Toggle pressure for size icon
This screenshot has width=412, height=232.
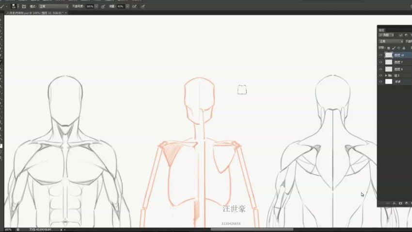click(143, 6)
